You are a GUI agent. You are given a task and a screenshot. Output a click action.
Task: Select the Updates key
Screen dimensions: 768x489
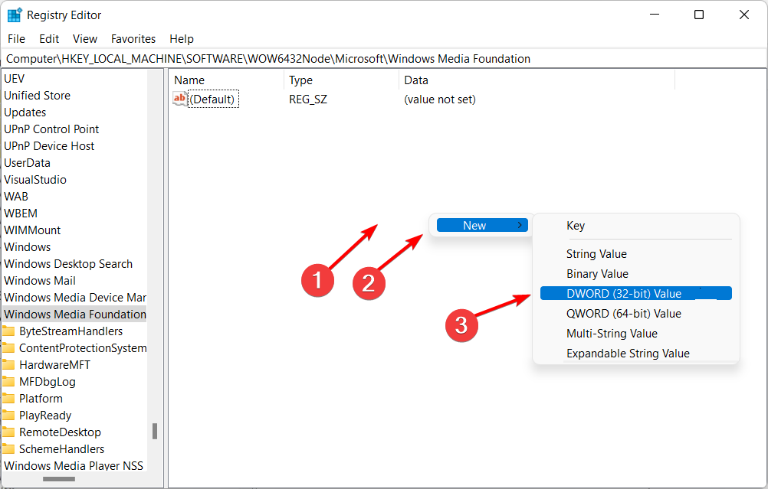click(25, 112)
